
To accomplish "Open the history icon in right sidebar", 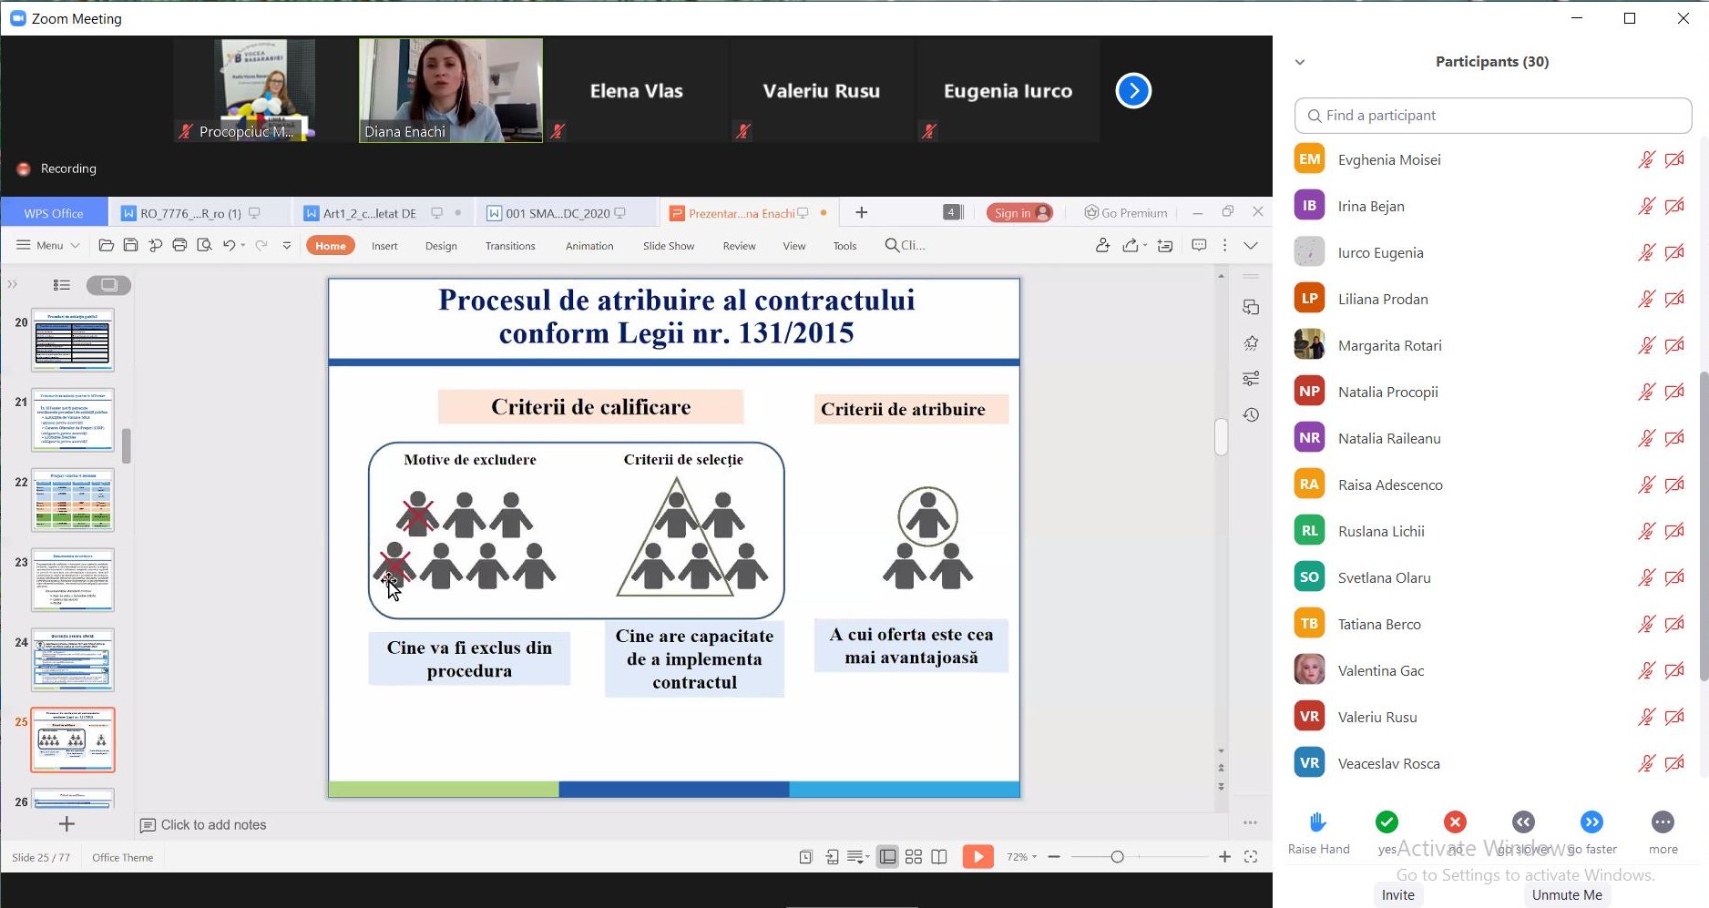I will pos(1251,415).
